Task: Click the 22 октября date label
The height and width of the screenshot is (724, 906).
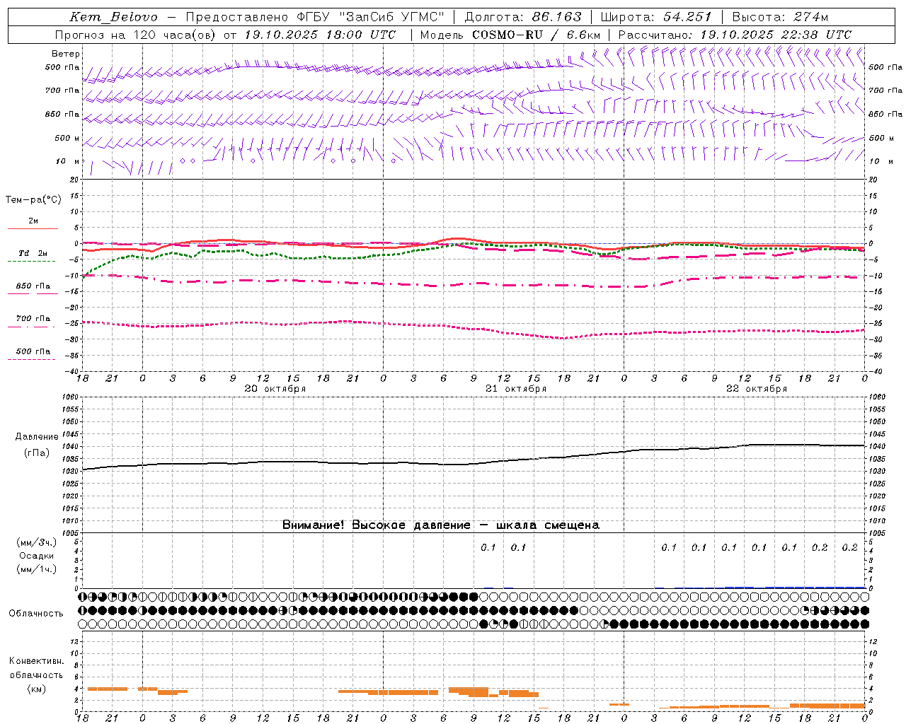Action: coord(757,389)
